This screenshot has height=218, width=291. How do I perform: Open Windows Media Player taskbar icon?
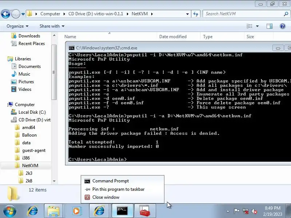(76, 211)
